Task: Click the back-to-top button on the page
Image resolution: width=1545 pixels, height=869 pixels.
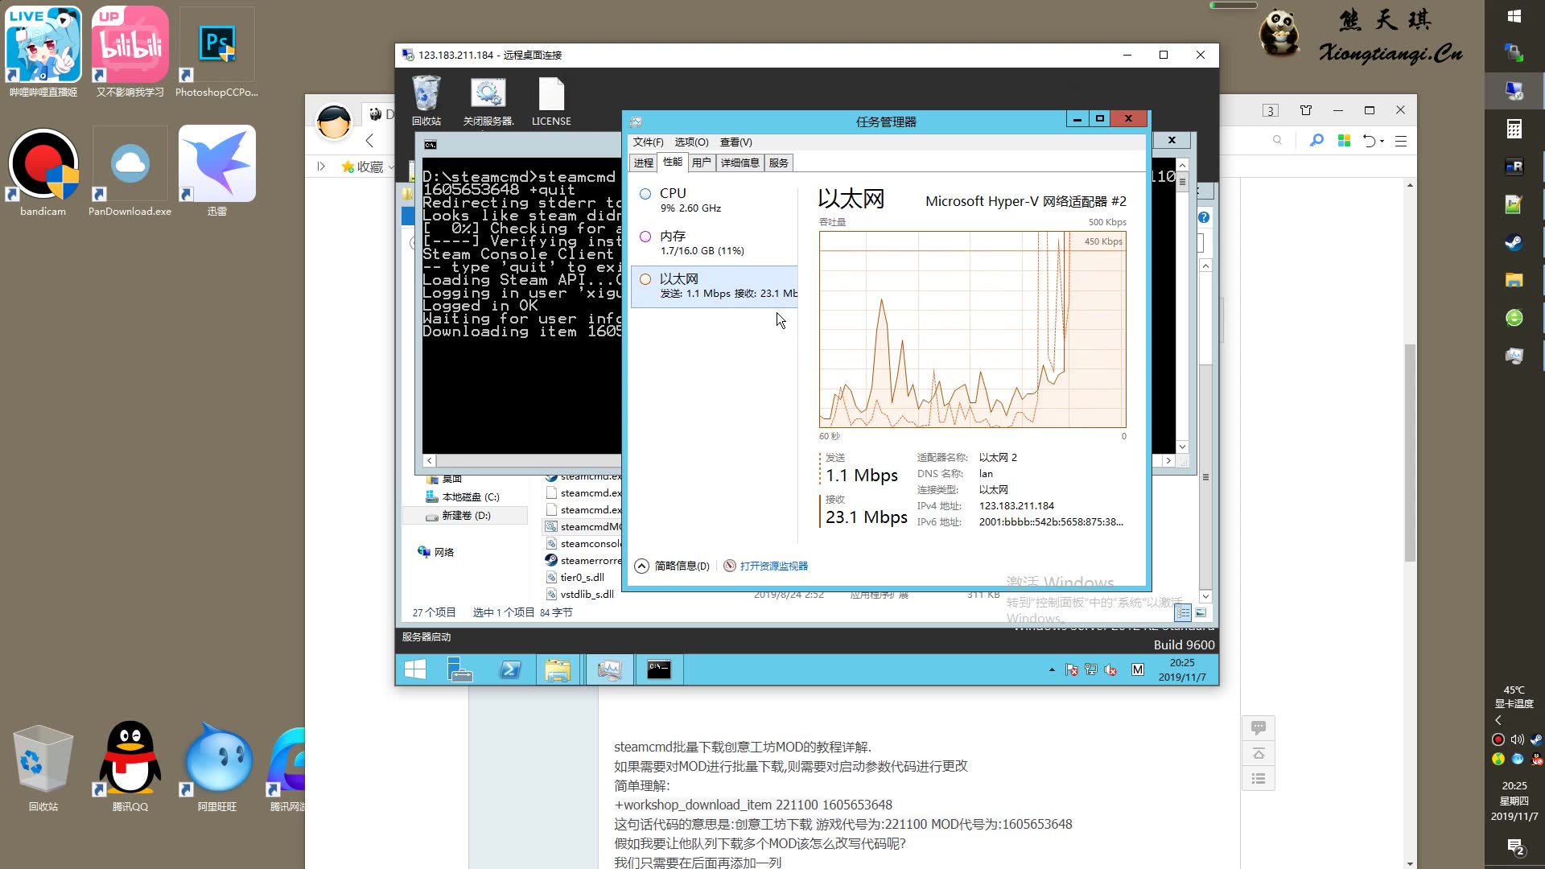Action: pyautogui.click(x=1259, y=754)
